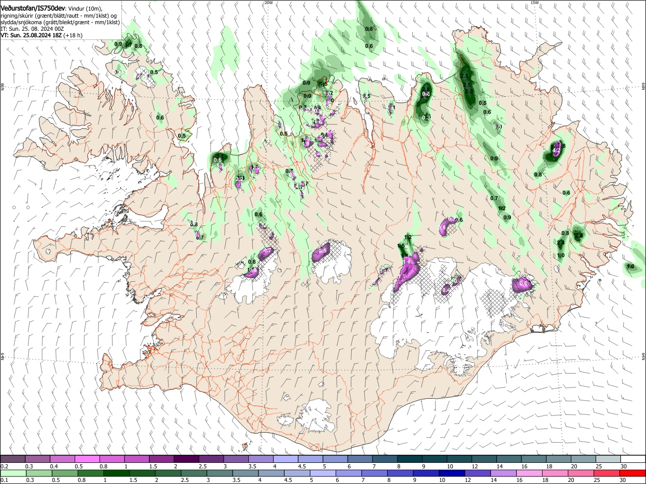Click the snow legend swatch labeled 12

click(x=484, y=459)
